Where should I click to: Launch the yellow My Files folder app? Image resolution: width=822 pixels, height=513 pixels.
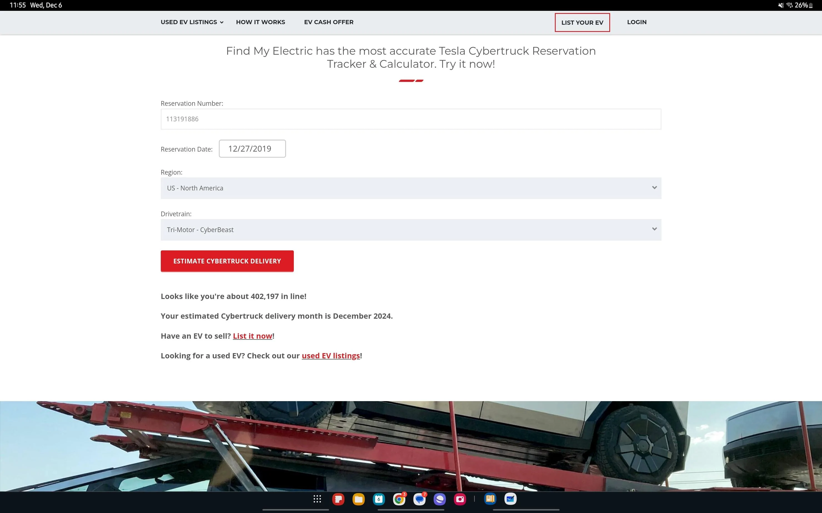[x=359, y=499]
